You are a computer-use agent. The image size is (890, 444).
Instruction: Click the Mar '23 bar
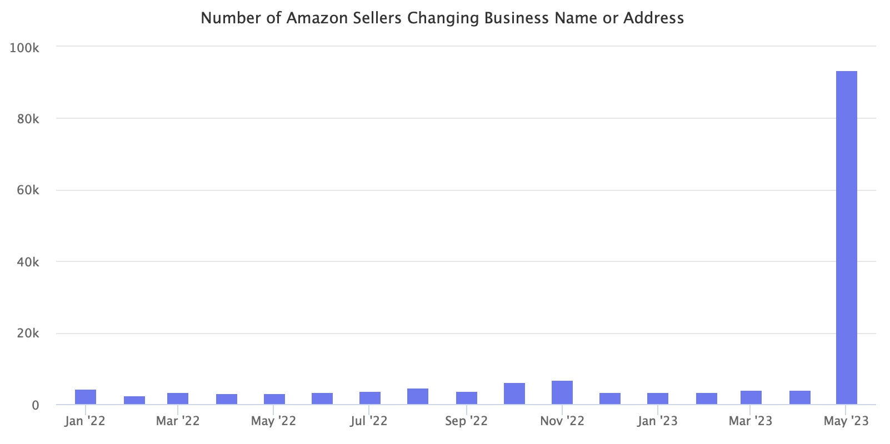pyautogui.click(x=751, y=397)
